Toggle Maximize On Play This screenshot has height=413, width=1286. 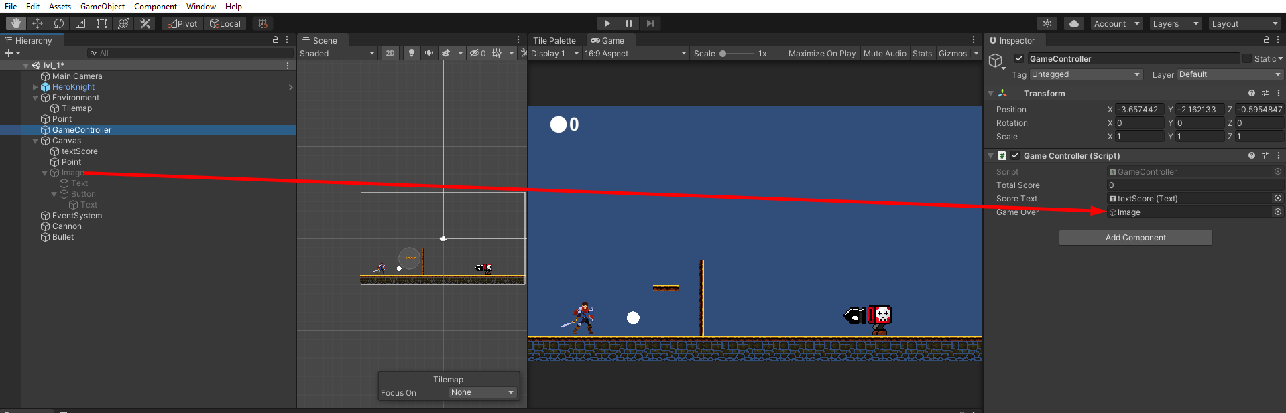coord(822,53)
